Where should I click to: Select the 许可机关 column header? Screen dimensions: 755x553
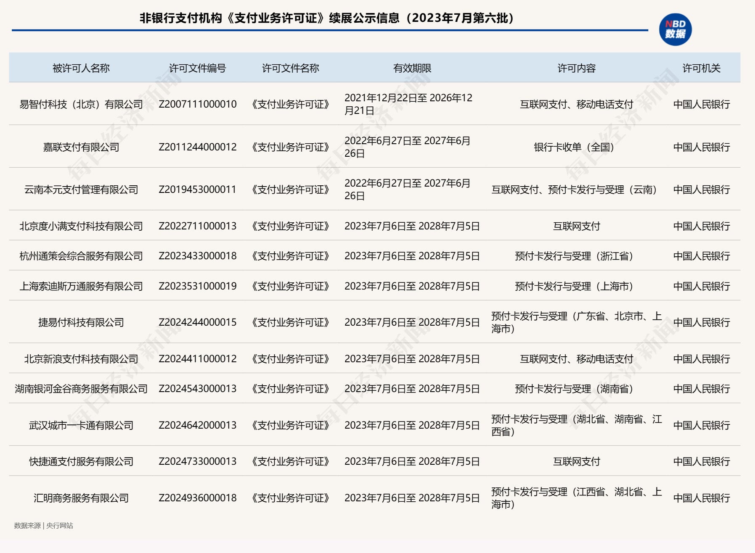click(x=701, y=68)
